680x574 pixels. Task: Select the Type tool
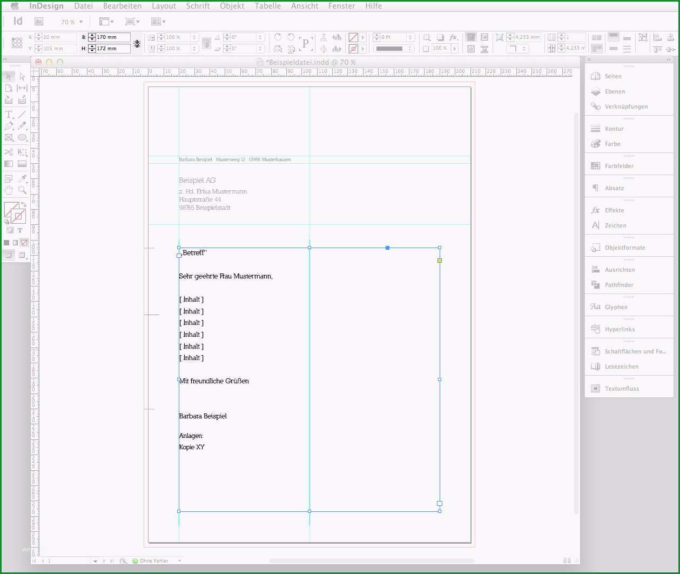coord(9,115)
